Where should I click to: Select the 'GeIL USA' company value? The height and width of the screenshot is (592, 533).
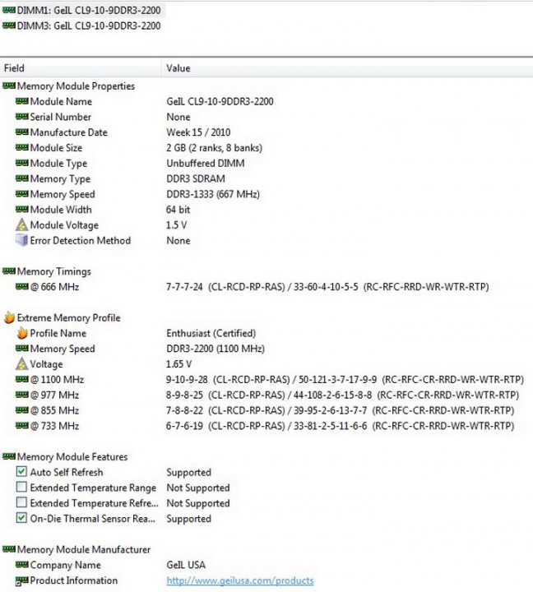point(186,565)
